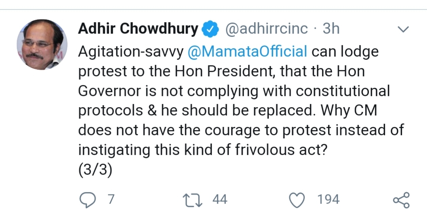Click the 3h timestamp
The width and height of the screenshot is (427, 213).
(331, 29)
